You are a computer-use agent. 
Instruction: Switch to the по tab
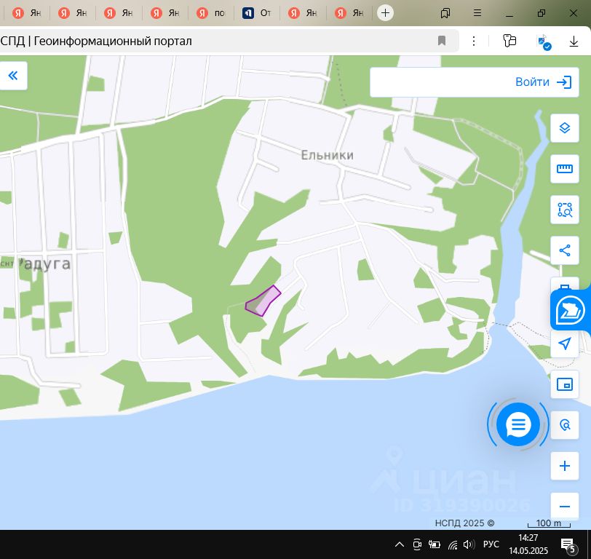[x=210, y=13]
